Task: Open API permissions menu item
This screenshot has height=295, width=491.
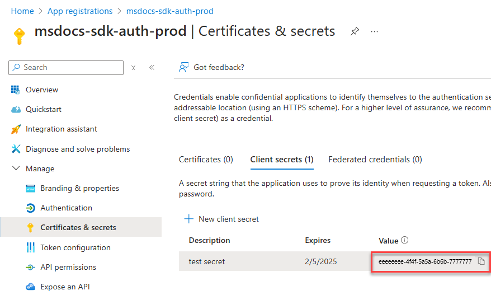Action: point(68,267)
